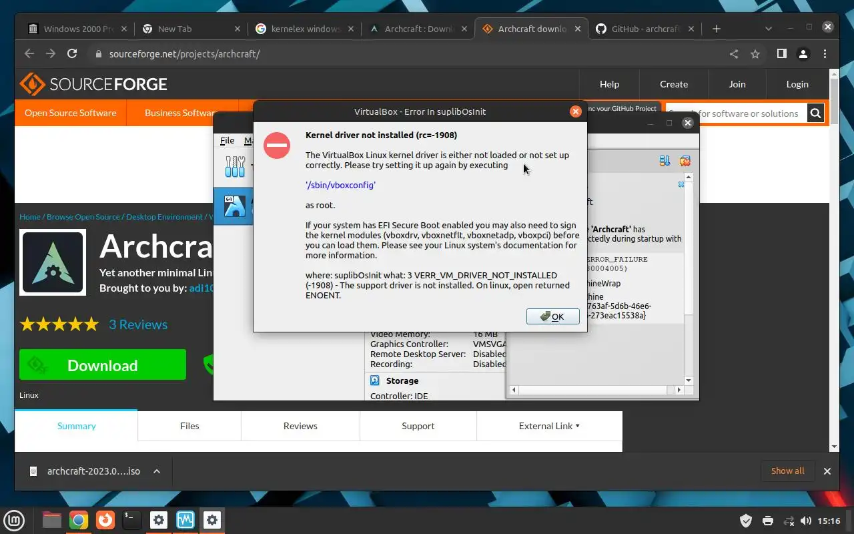
Task: Open the terminal from the taskbar
Action: click(132, 520)
